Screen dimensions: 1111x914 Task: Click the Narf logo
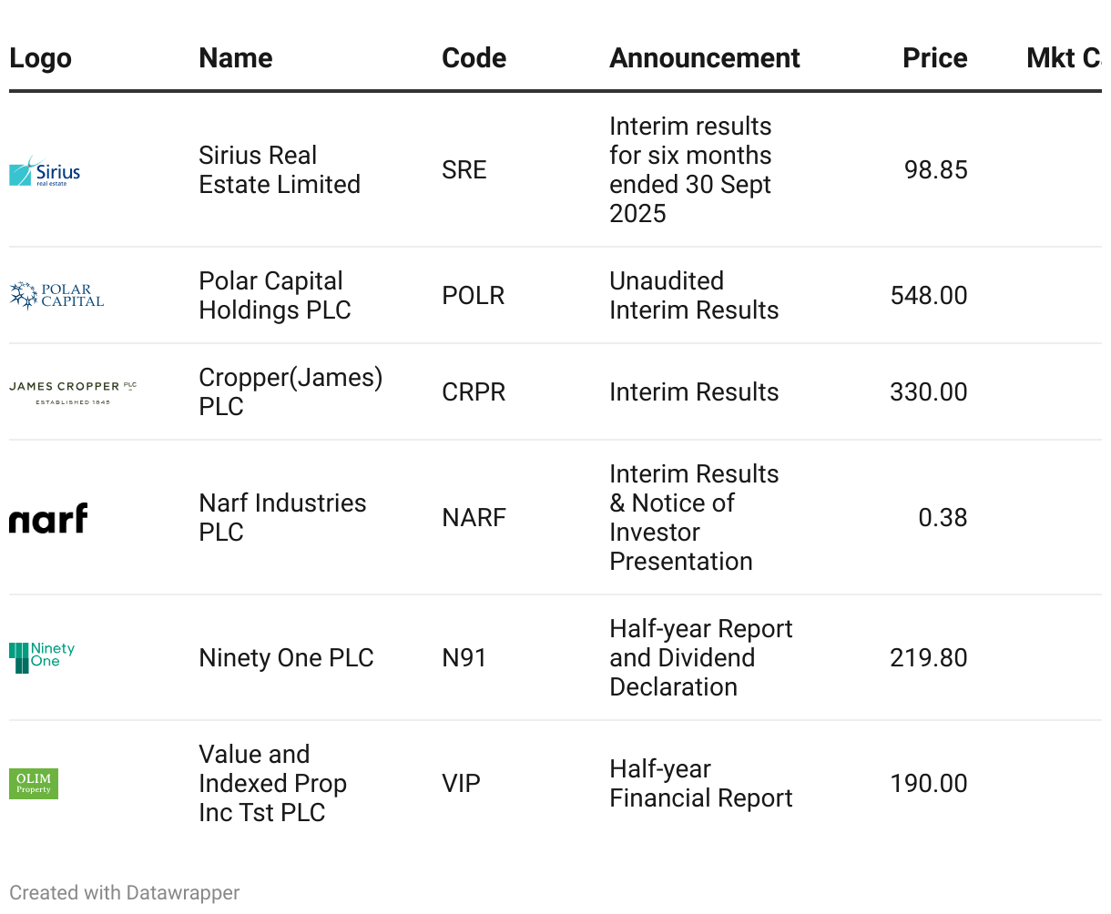pyautogui.click(x=48, y=518)
